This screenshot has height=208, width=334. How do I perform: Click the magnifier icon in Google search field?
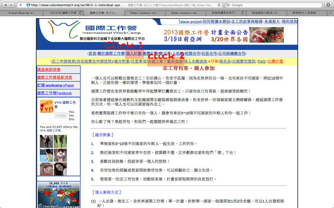click(228, 5)
